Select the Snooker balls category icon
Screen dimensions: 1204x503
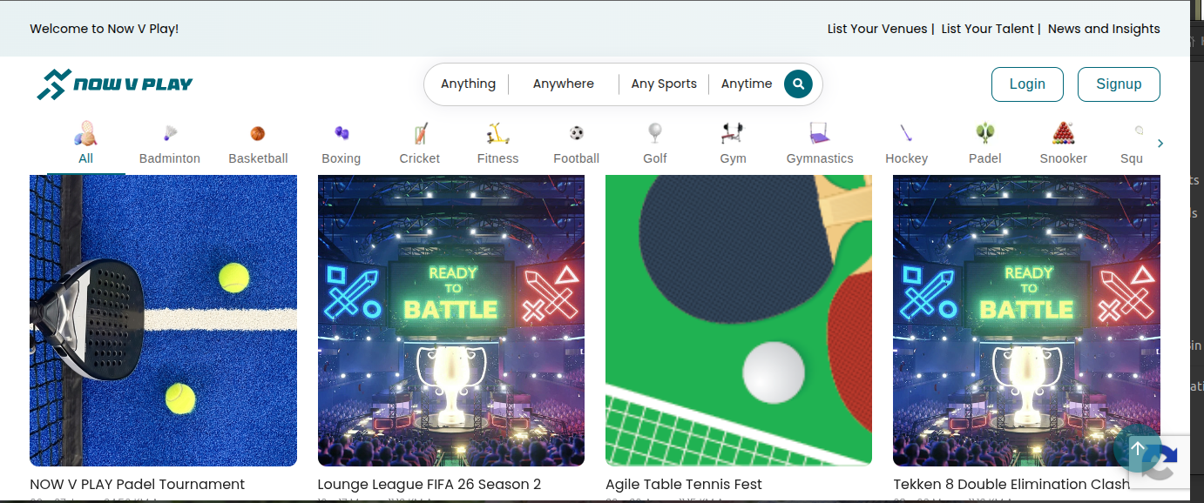(x=1064, y=133)
